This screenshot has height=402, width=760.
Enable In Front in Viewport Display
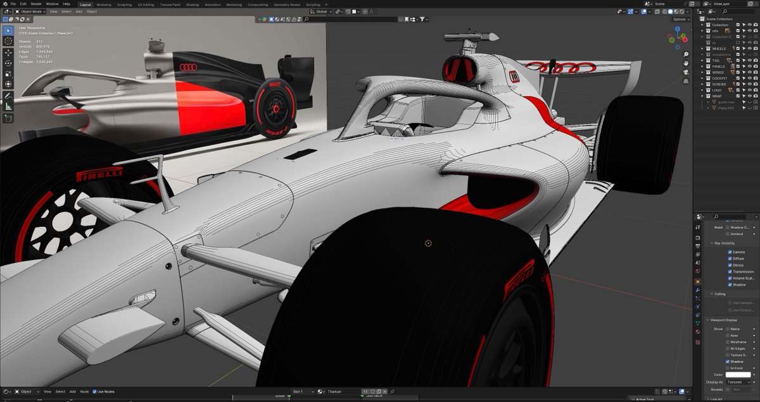[x=728, y=368]
